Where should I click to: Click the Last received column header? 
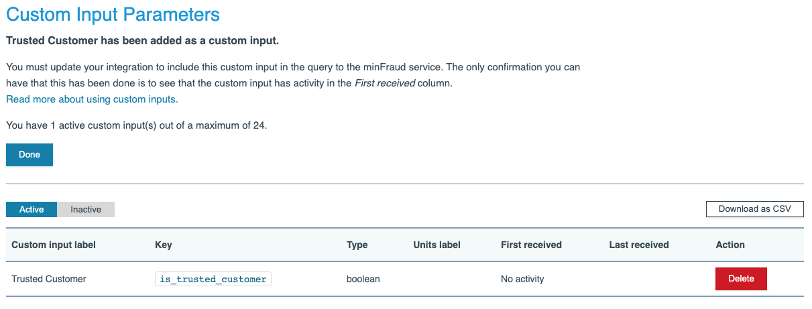pyautogui.click(x=639, y=245)
